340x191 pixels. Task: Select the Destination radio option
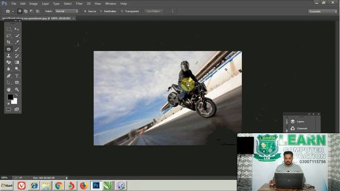101,11
